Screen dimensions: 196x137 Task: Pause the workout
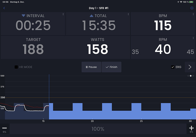(91, 67)
